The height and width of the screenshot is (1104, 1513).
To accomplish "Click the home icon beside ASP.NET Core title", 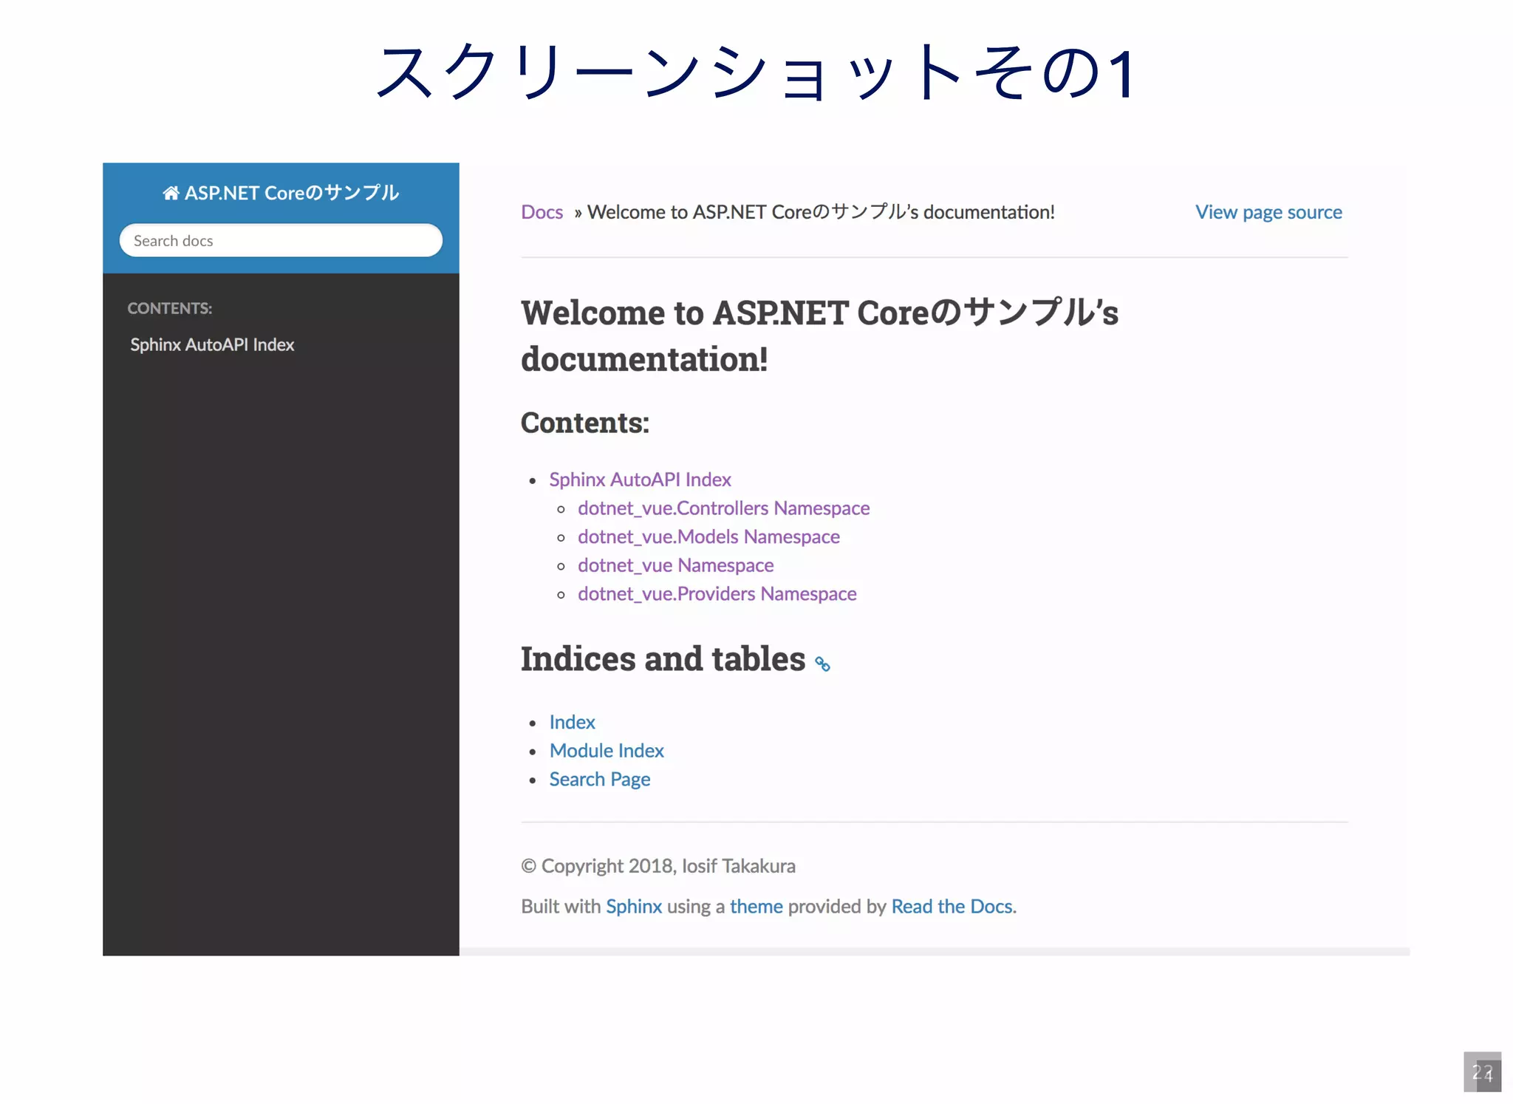I will [171, 193].
